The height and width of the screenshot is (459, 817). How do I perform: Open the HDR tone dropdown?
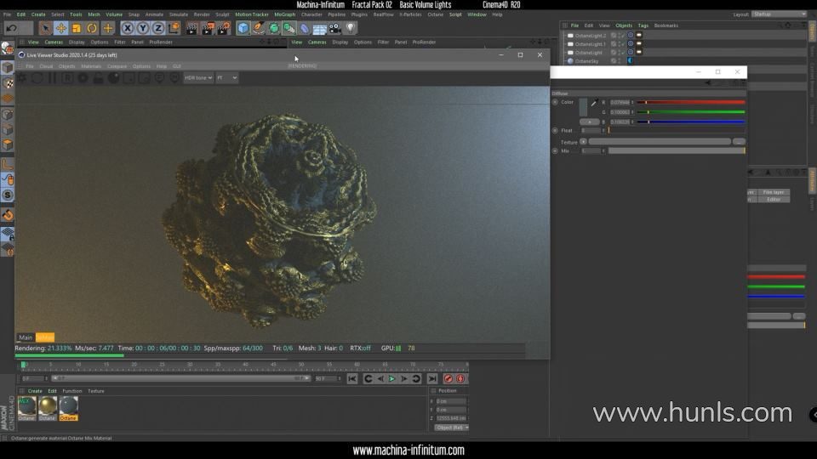pyautogui.click(x=197, y=77)
